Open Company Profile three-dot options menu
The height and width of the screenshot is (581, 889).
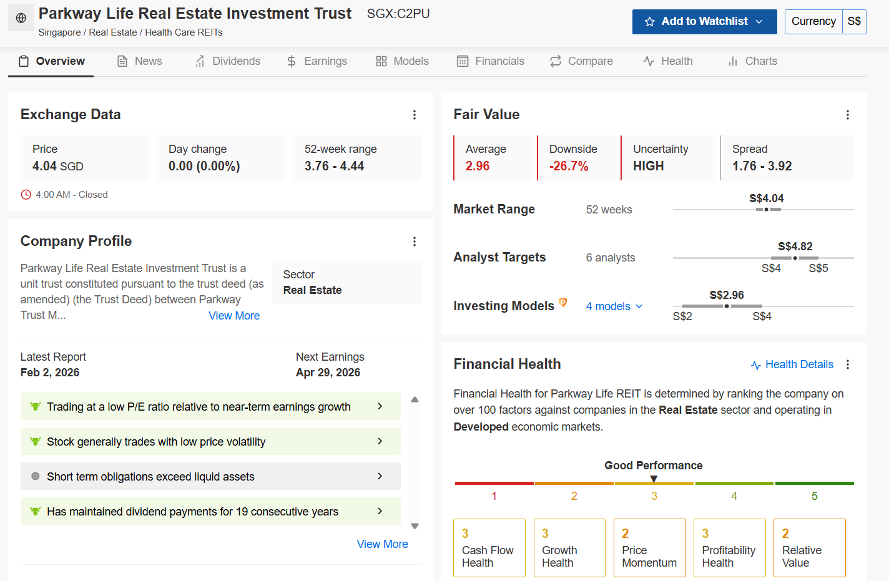pos(415,242)
